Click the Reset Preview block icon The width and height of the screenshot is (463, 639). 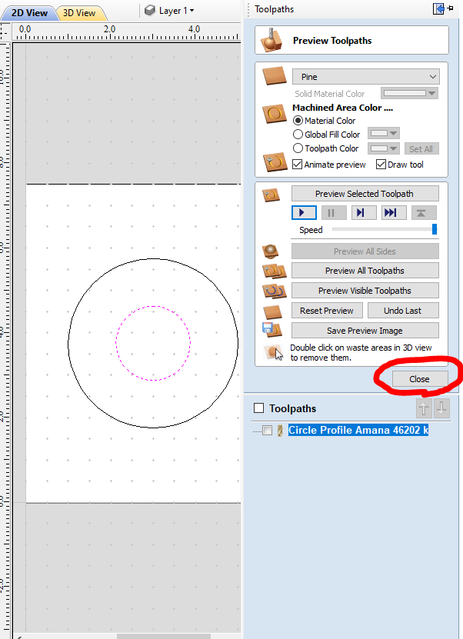coord(272,312)
